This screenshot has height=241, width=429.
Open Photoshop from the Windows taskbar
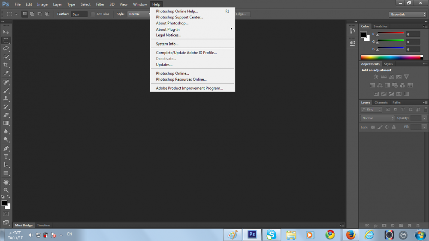tap(252, 235)
